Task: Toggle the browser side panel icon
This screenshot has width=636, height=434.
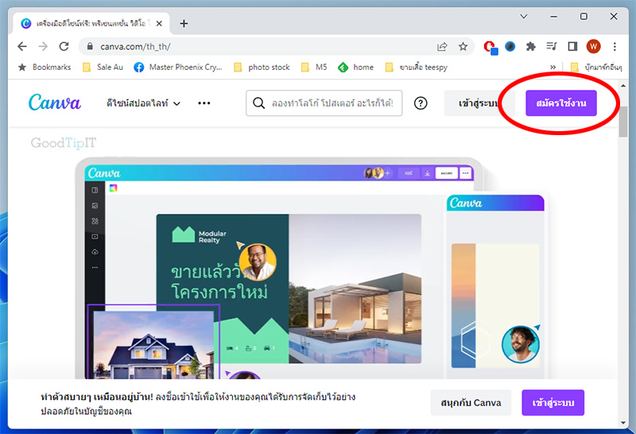Action: pos(572,47)
